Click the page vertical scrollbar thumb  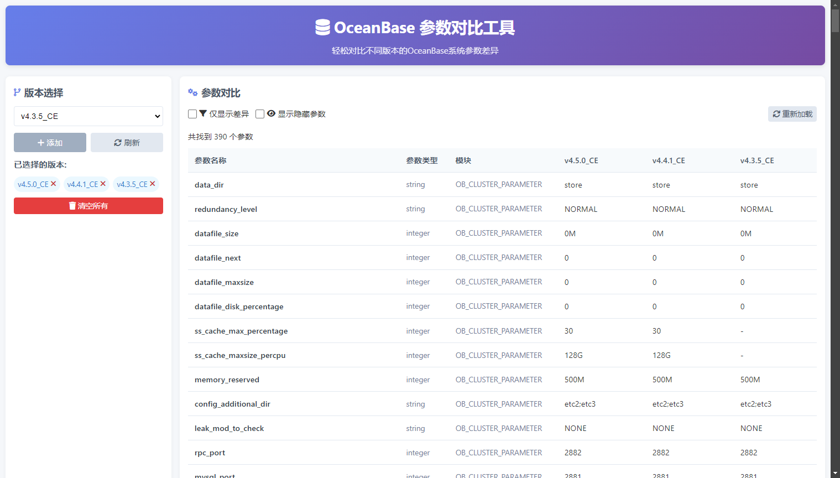pos(835,21)
